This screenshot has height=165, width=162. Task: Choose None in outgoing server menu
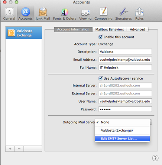coord(122,122)
